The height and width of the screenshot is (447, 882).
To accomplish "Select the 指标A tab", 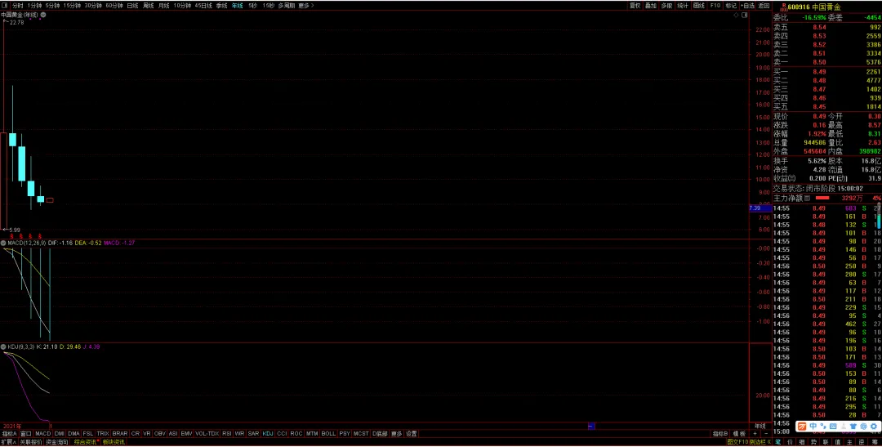I will pyautogui.click(x=10, y=434).
